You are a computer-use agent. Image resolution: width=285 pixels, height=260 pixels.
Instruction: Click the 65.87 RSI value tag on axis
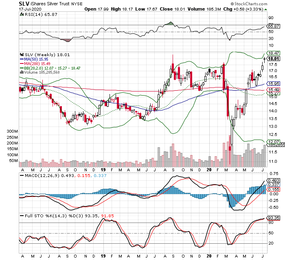coord(272,25)
